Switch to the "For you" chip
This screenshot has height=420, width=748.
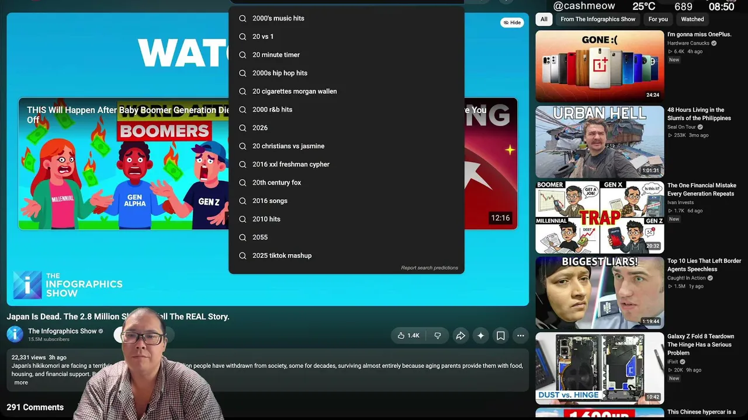[x=658, y=19]
